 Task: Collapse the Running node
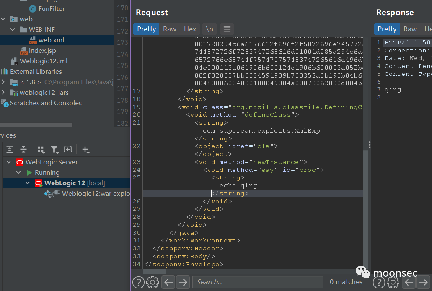(x=18, y=172)
